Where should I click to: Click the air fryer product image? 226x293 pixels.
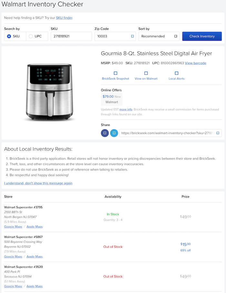[49, 92]
